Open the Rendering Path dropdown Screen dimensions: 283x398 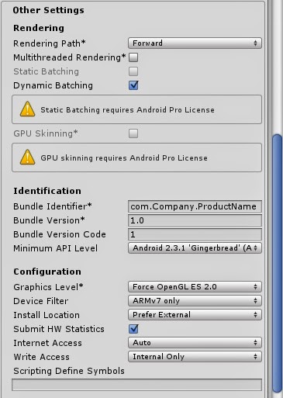(x=195, y=43)
